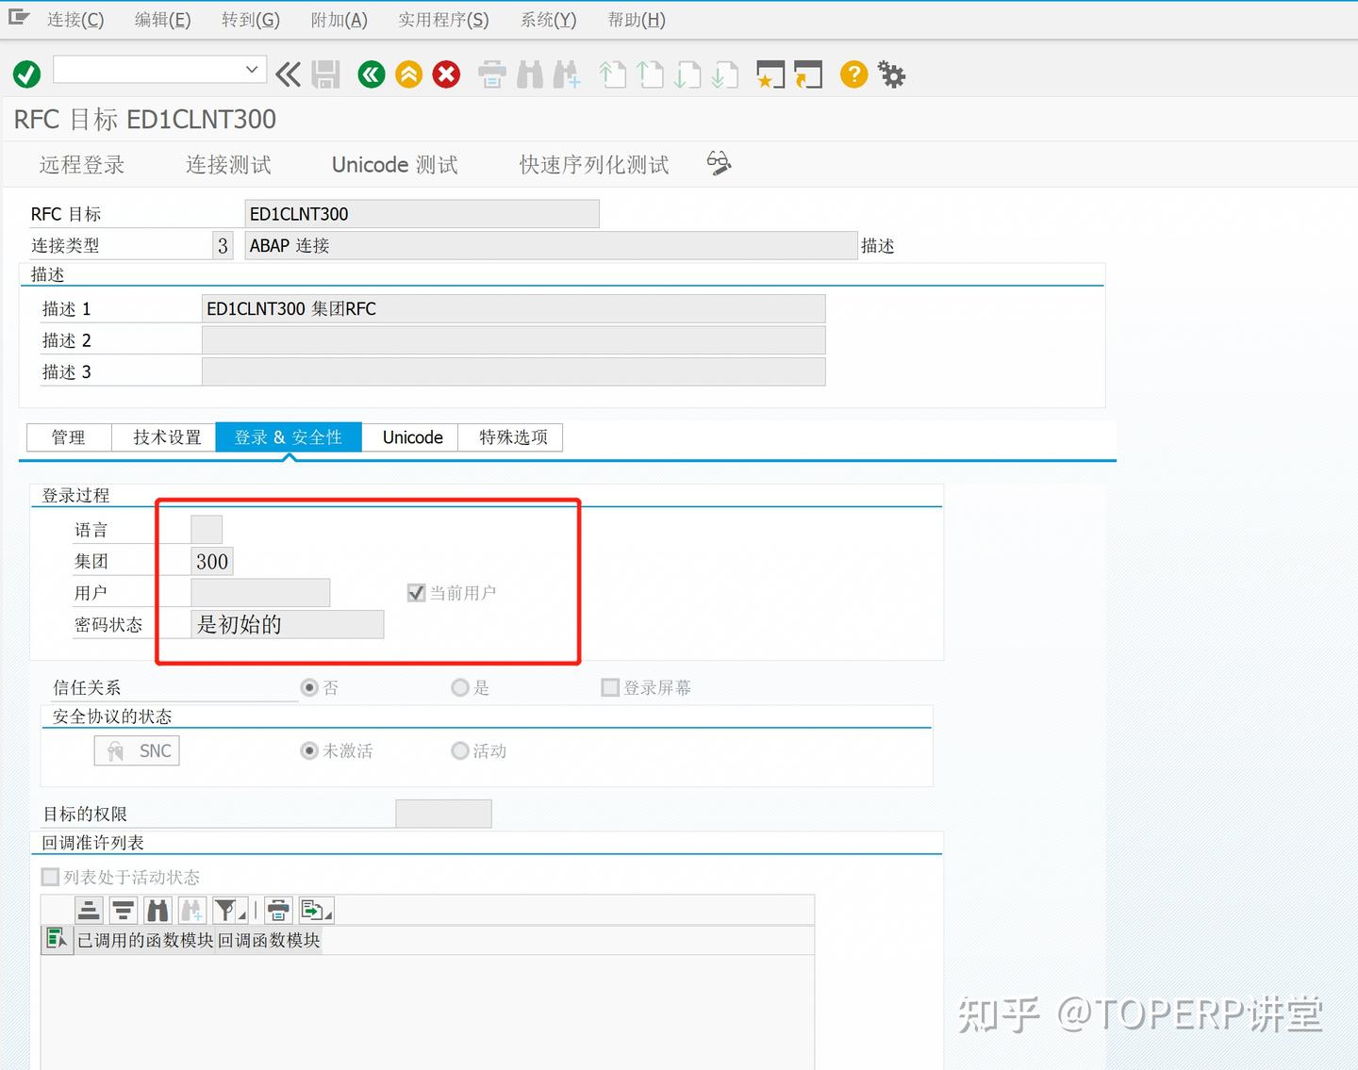Select the Back icon on the toolbar
1358x1070 pixels.
click(371, 74)
